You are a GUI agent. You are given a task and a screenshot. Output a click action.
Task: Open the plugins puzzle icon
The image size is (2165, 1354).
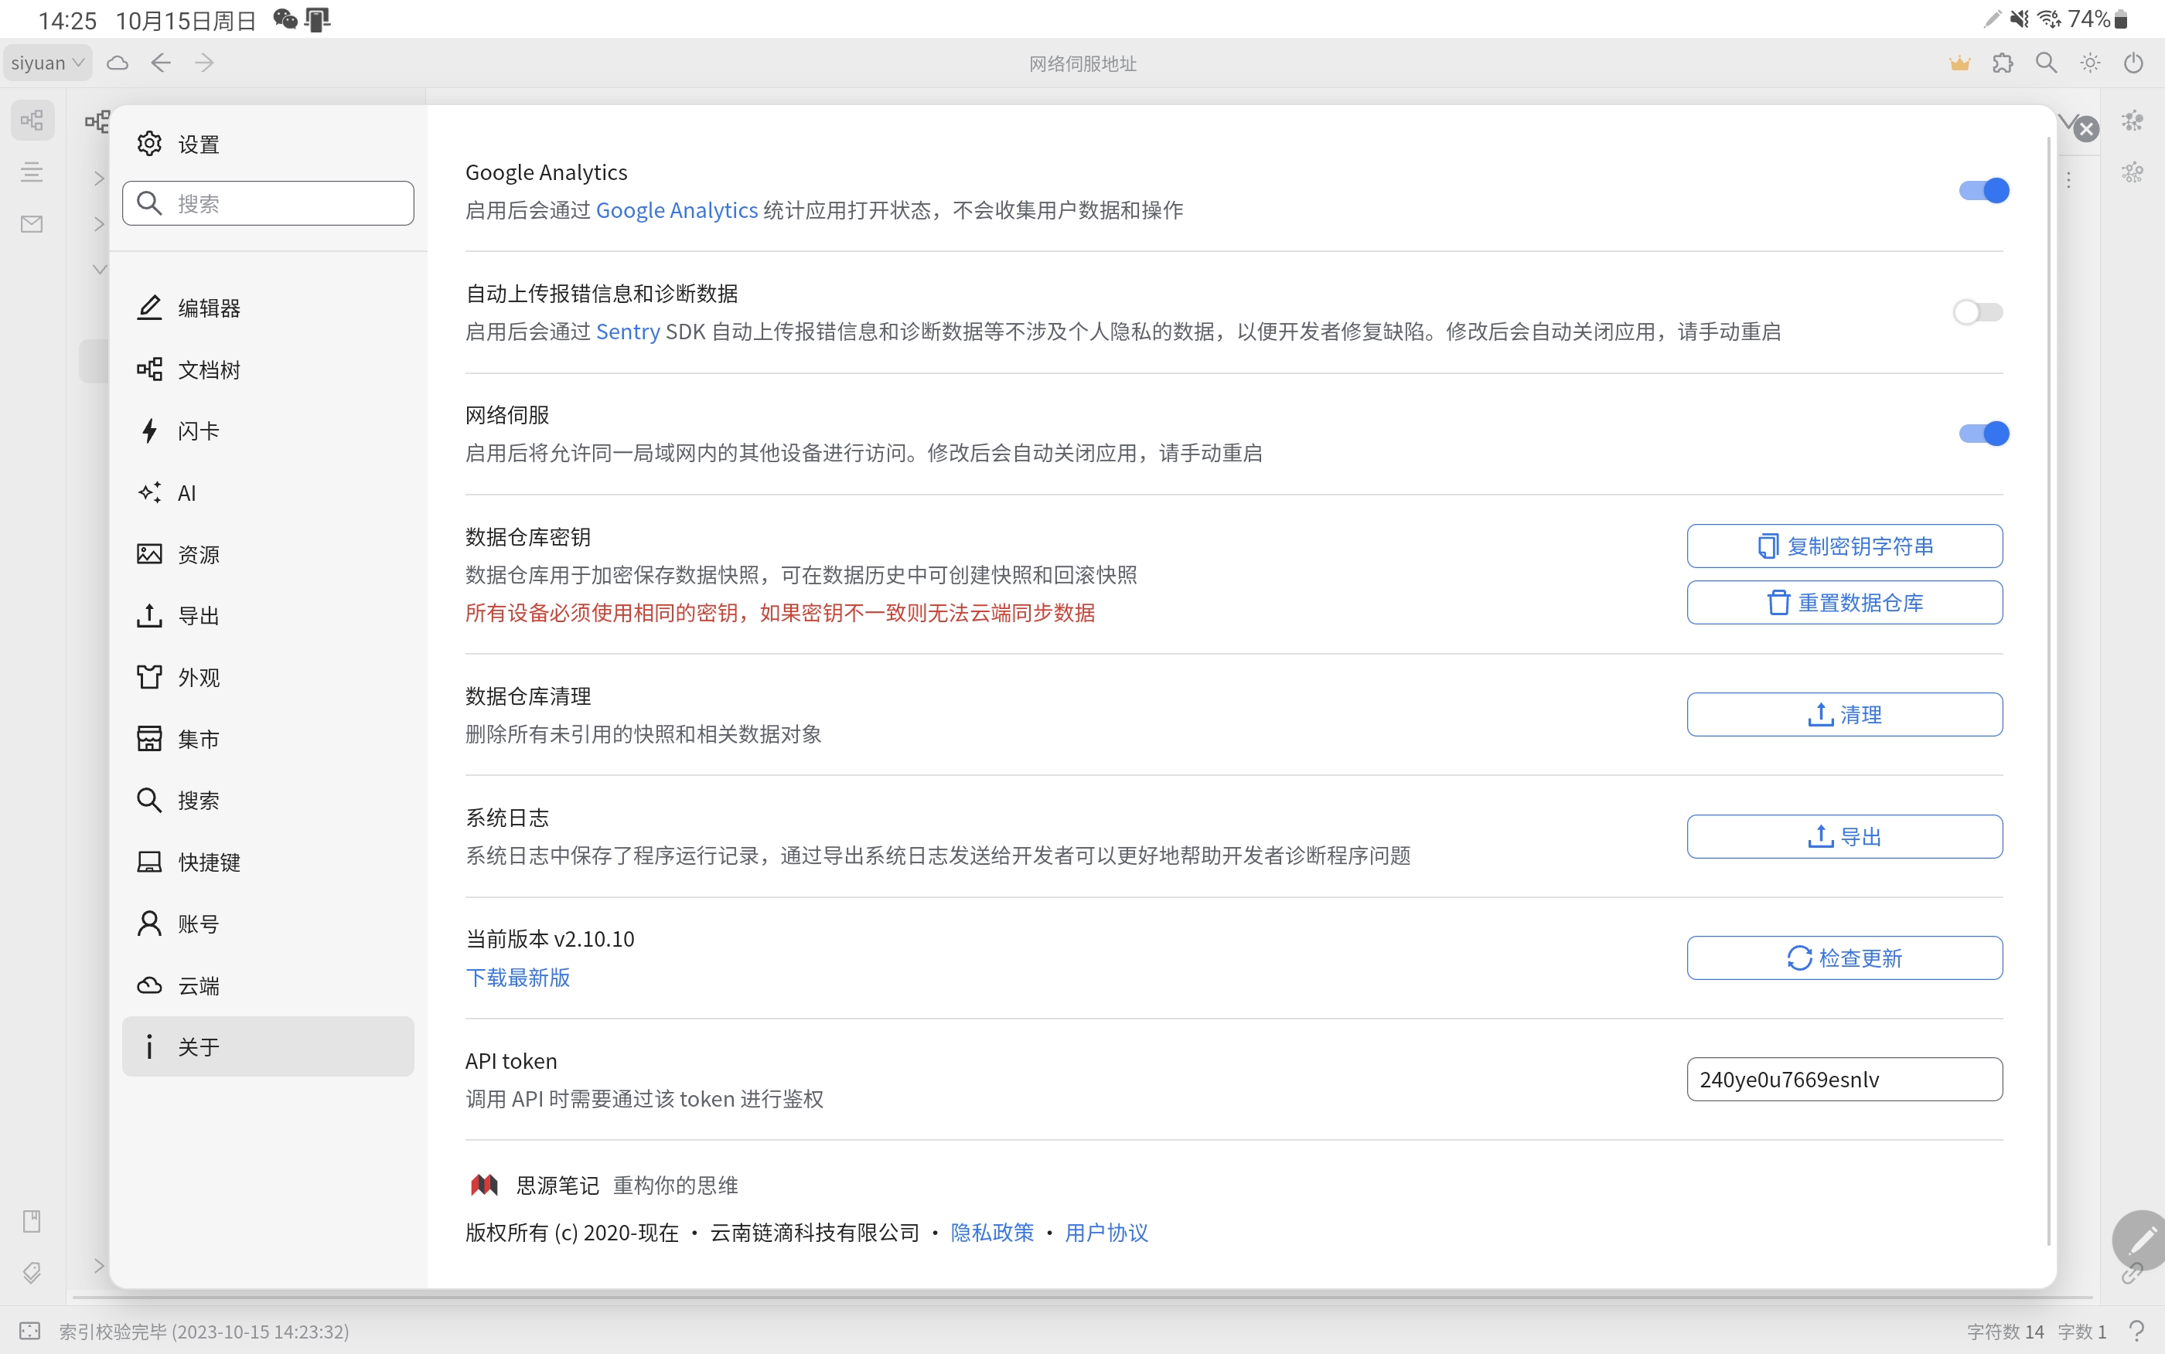point(2003,63)
